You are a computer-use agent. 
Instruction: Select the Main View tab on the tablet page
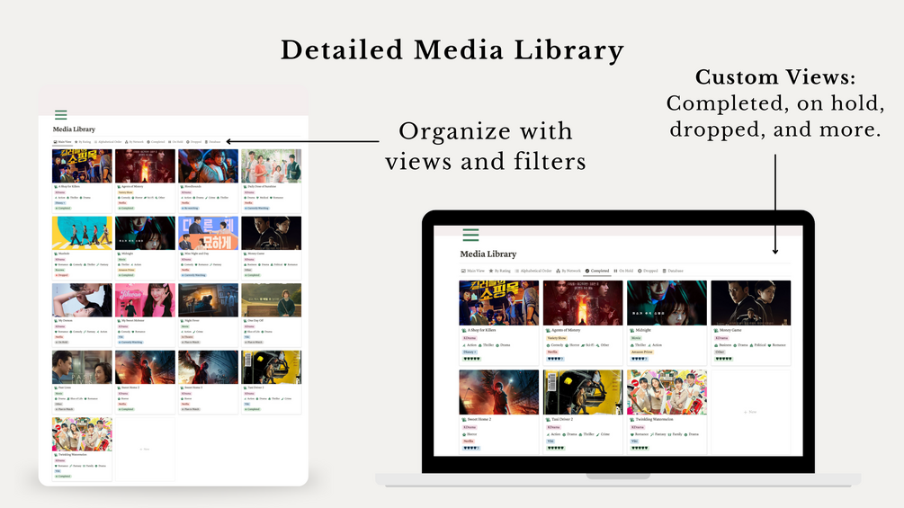[x=62, y=142]
